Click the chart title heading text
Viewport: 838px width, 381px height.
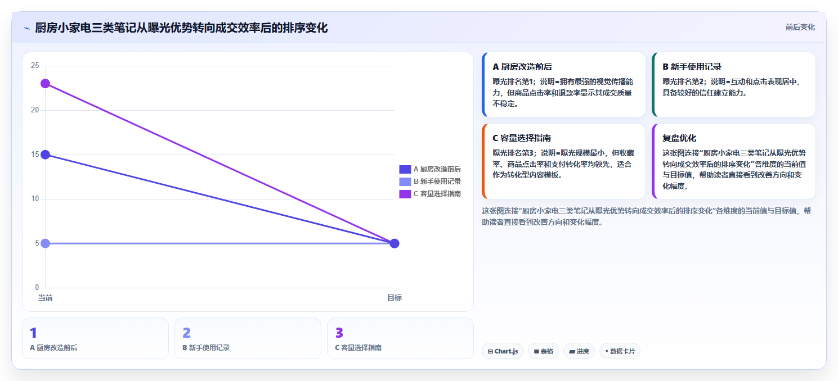181,28
